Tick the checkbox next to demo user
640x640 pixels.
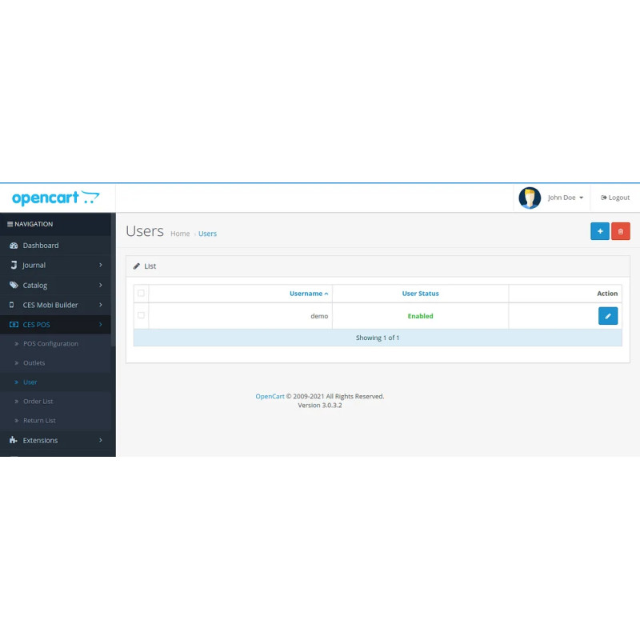(142, 315)
